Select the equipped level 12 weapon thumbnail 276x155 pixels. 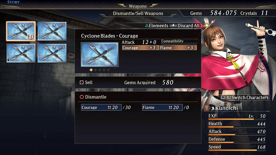[x=21, y=31]
